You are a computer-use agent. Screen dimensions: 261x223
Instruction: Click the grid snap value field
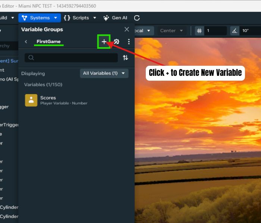pyautogui.click(x=215, y=31)
